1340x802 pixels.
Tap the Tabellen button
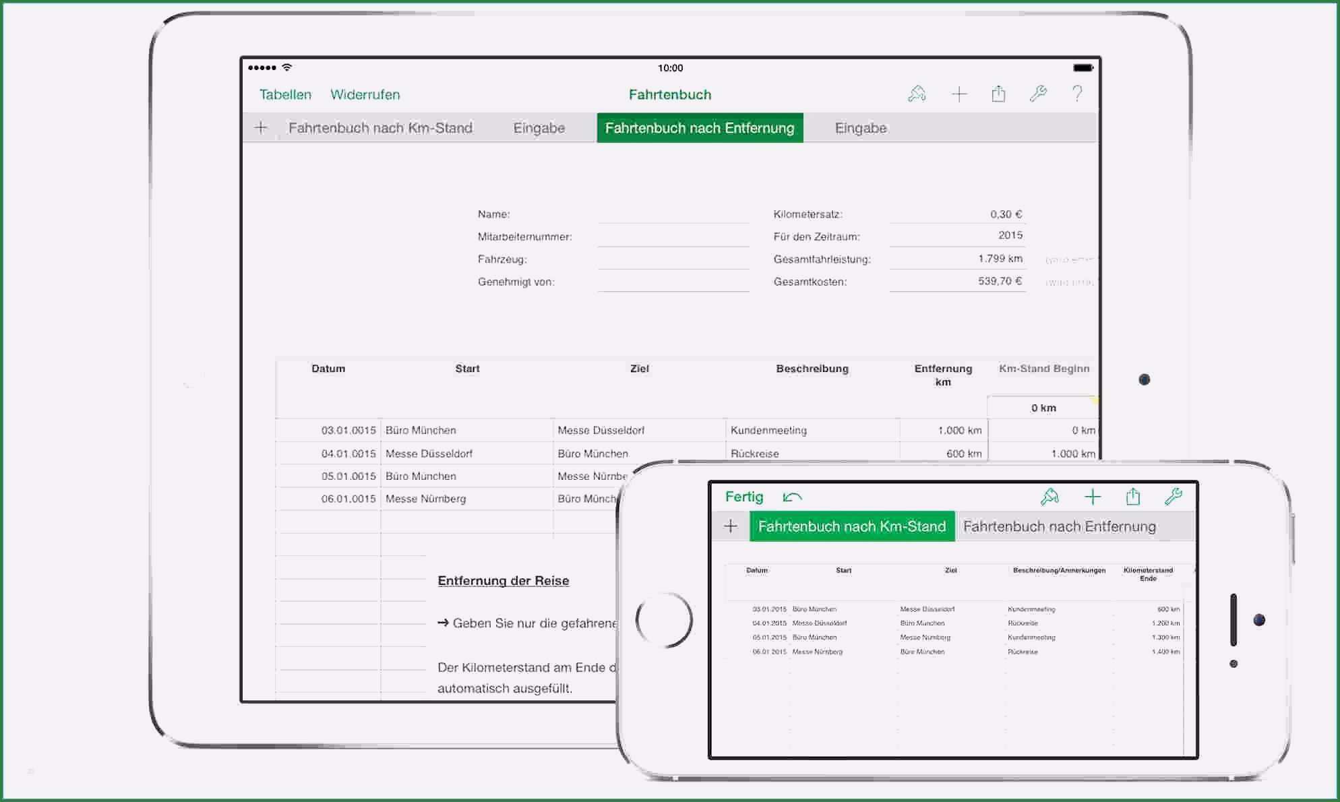pyautogui.click(x=285, y=94)
